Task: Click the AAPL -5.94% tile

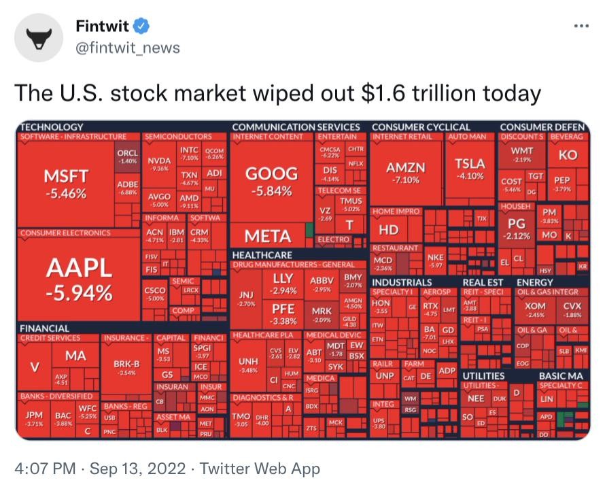Action: coord(78,279)
